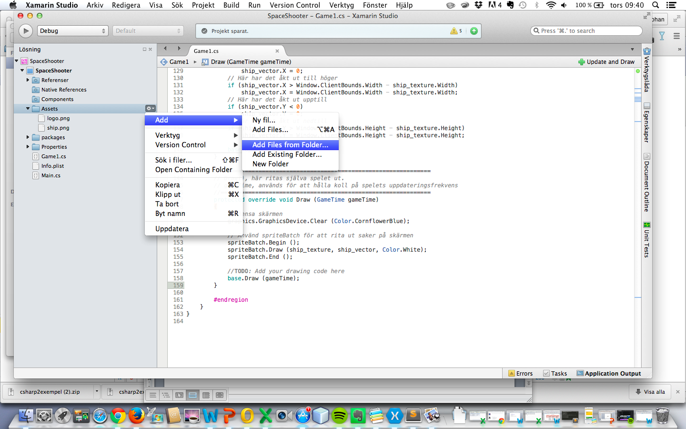The width and height of the screenshot is (686, 429).
Task: Open the Projekt menu in the menu bar
Action: tap(203, 5)
